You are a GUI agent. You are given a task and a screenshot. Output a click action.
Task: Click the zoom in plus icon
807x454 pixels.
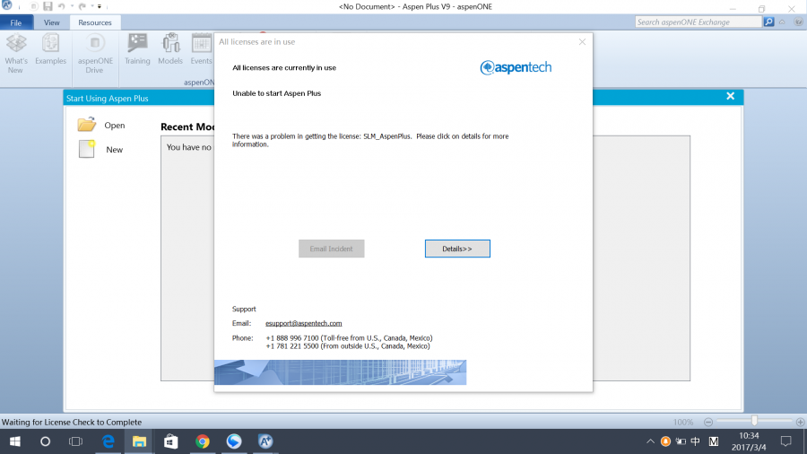(x=801, y=422)
